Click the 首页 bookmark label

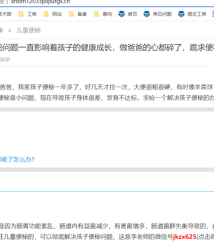coord(132,14)
